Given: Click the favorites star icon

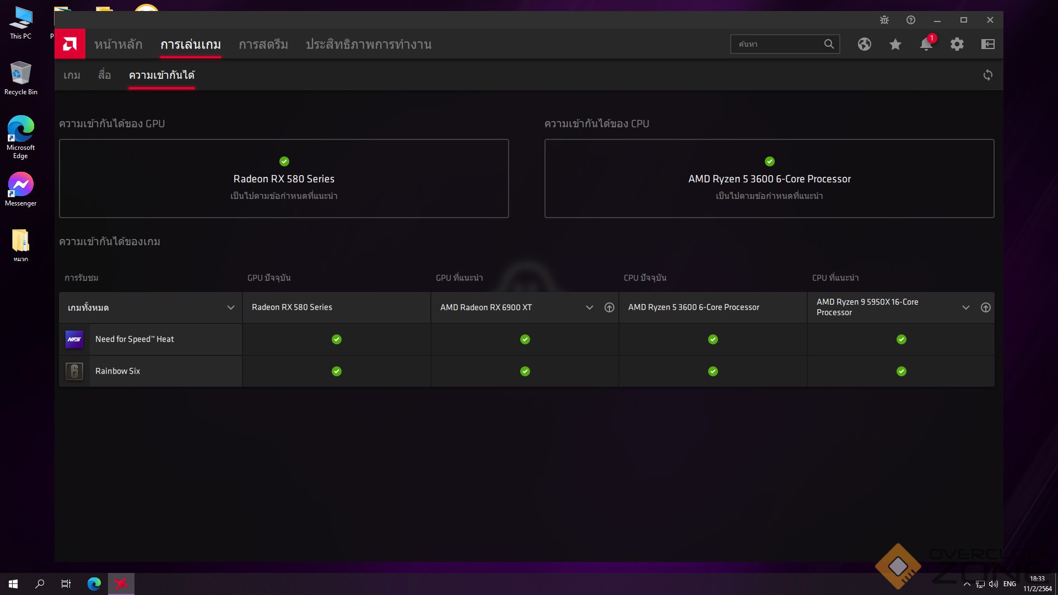Looking at the screenshot, I should click(x=895, y=44).
